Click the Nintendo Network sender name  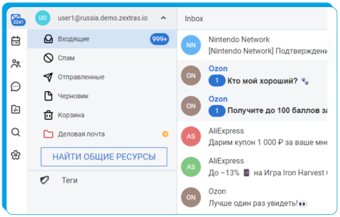click(x=239, y=40)
